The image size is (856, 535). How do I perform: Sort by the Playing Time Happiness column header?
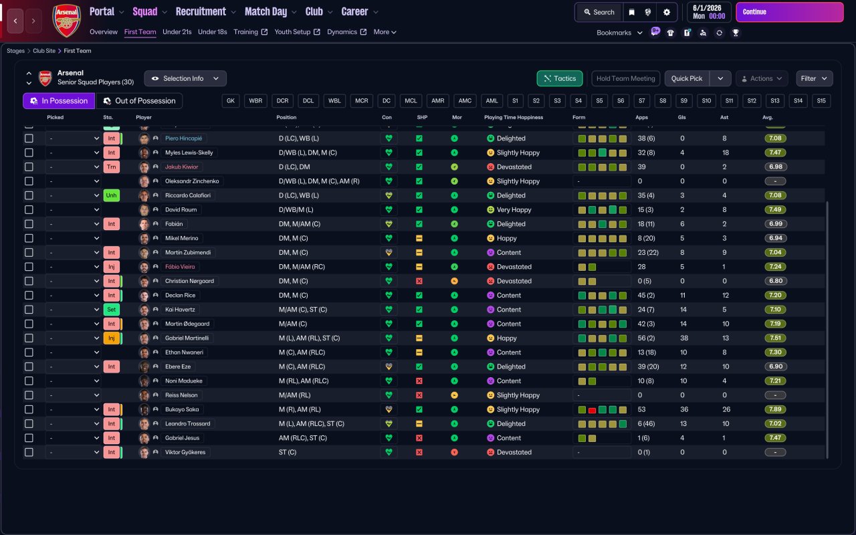click(x=514, y=118)
